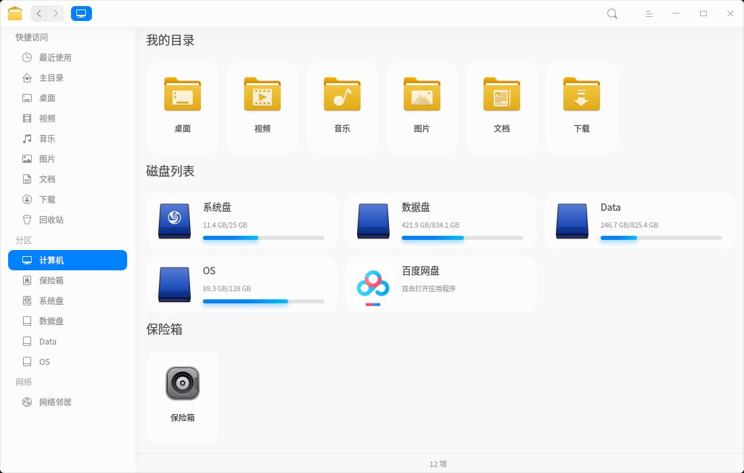Select 系统盘 in the sidebar
Viewport: 744px width, 473px height.
68,301
